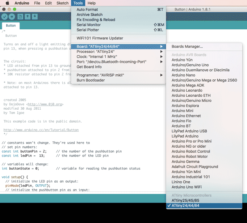Open the arduino.cc Tutorial/Button link
Screen dimensions: 247x223
click(x=41, y=130)
